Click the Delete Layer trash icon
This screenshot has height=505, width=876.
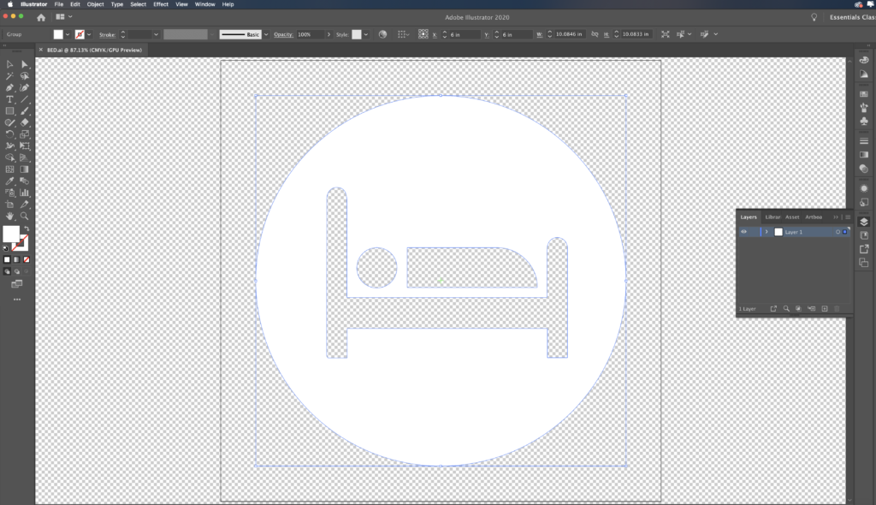[x=837, y=308]
